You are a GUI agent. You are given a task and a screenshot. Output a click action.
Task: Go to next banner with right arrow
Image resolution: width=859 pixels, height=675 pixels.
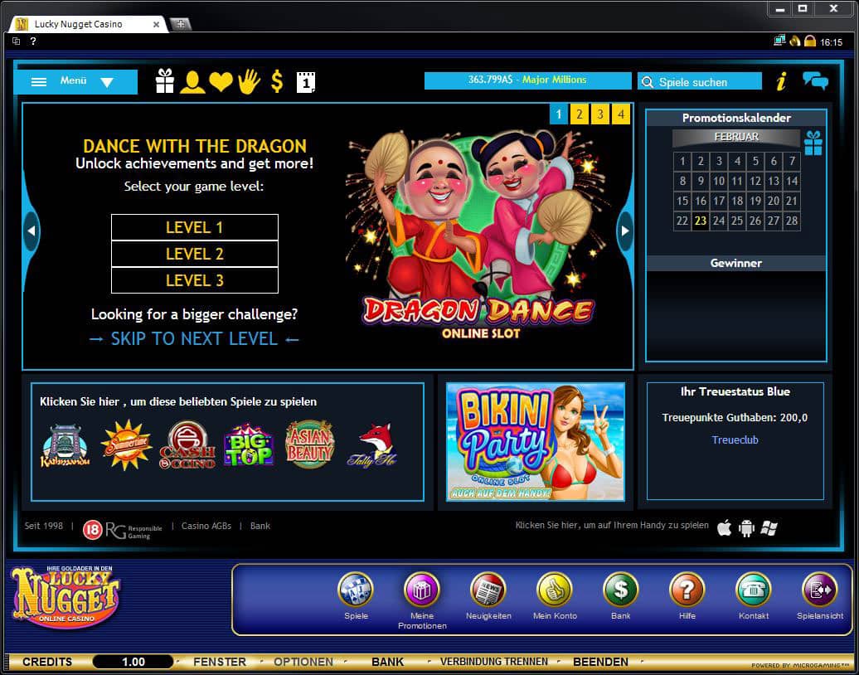click(625, 231)
